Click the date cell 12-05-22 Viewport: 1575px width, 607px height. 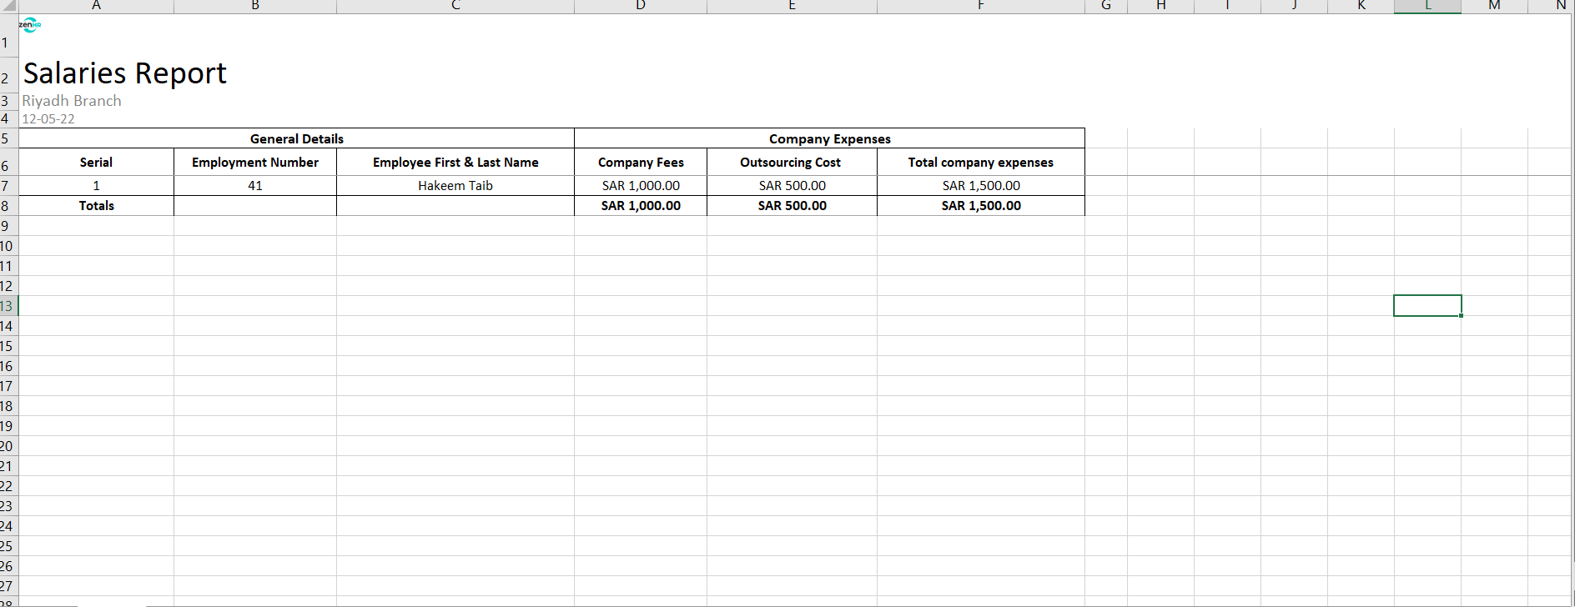(x=48, y=119)
